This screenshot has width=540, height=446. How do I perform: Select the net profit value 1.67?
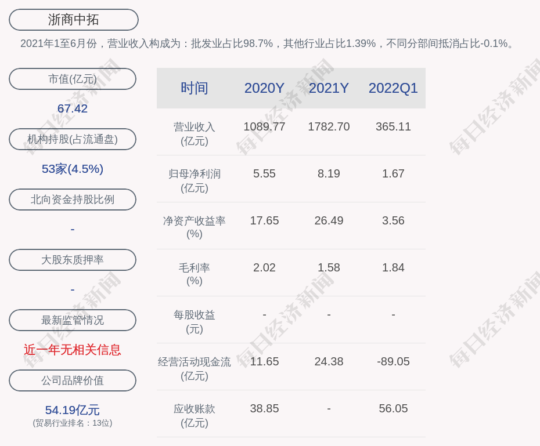point(393,173)
